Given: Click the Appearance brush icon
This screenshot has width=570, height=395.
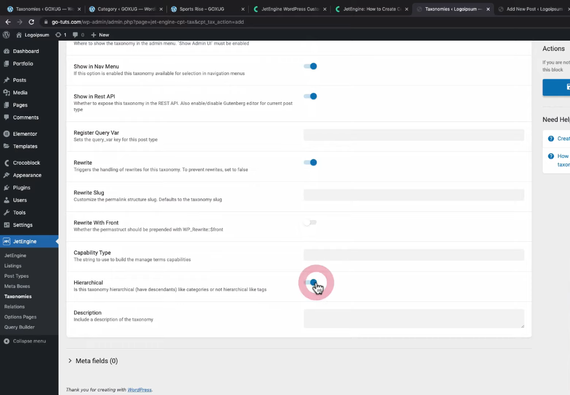Looking at the screenshot, I should tap(7, 175).
